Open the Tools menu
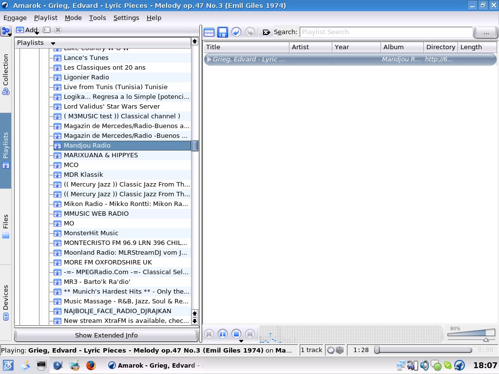Viewport: 499px width, 374px height. [97, 18]
